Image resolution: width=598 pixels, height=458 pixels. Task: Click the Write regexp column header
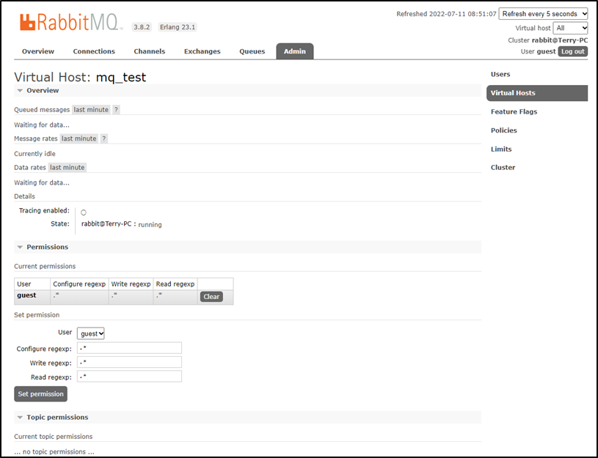click(131, 284)
